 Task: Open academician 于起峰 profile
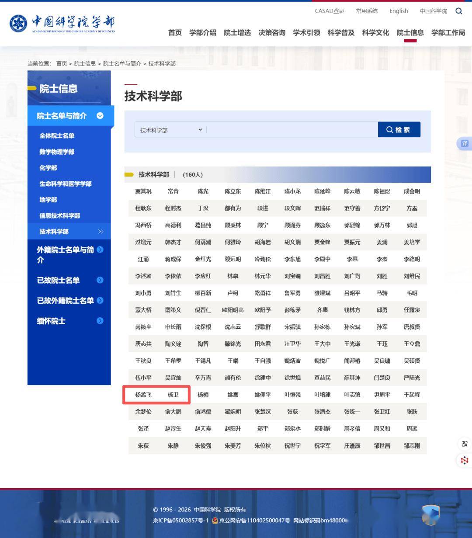click(x=412, y=395)
